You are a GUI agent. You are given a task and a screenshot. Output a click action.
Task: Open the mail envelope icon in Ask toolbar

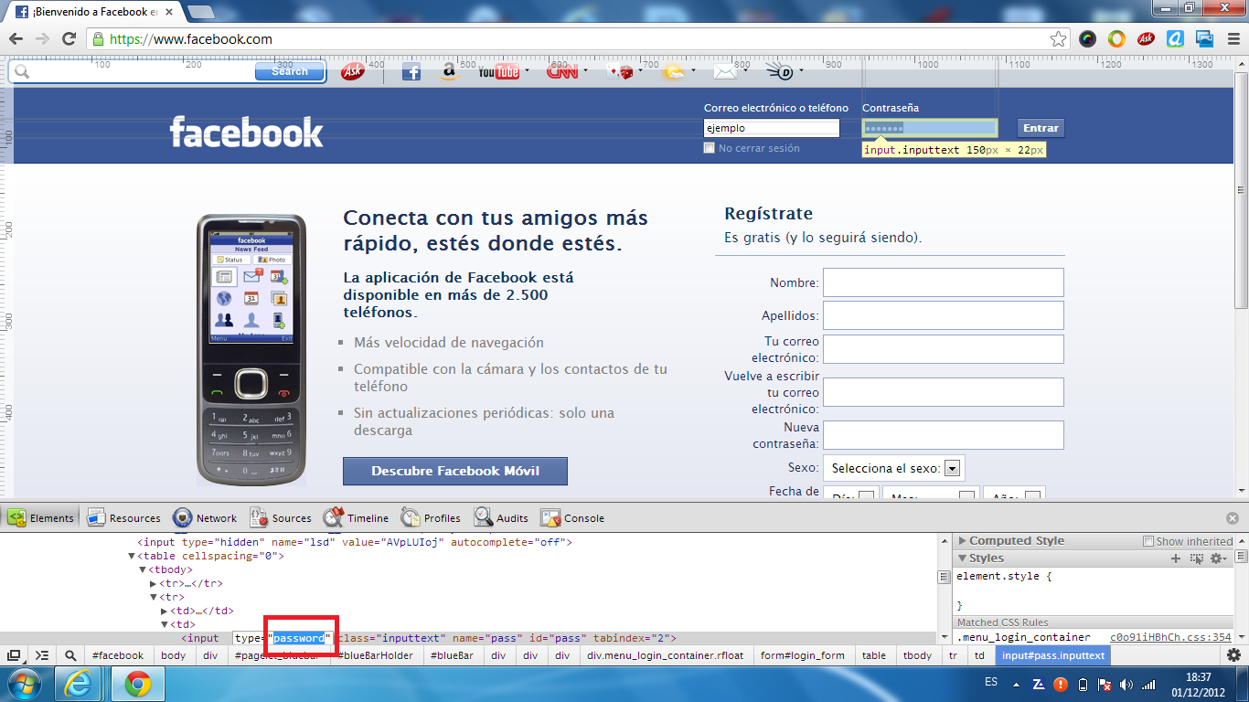click(x=725, y=71)
